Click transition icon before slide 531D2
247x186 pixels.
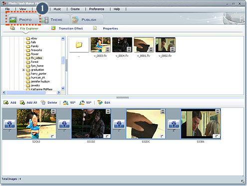[64, 124]
